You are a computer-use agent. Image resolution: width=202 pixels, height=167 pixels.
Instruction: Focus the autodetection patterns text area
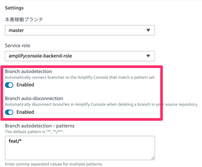(x=80, y=148)
